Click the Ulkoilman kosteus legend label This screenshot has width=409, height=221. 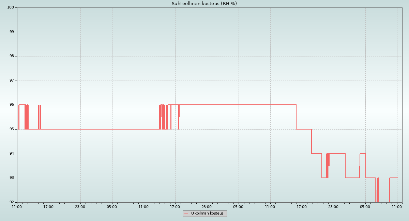click(x=207, y=214)
